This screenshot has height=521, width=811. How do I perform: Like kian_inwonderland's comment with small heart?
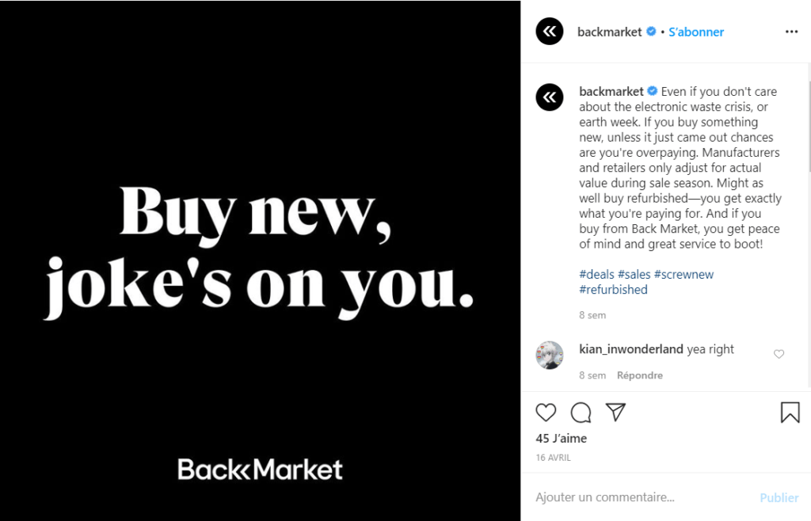[779, 354]
